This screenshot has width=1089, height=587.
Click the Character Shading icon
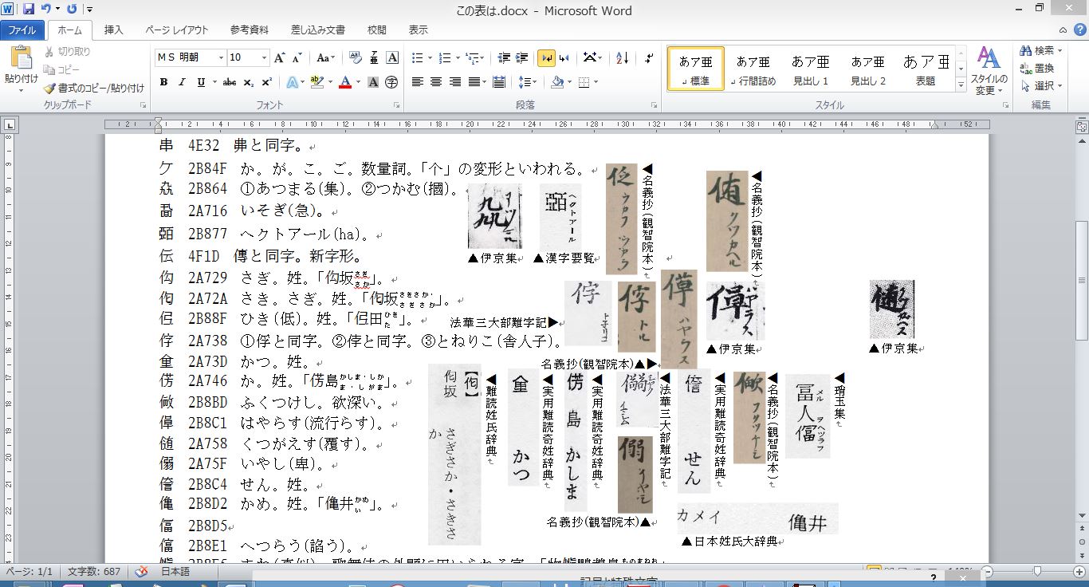(373, 82)
